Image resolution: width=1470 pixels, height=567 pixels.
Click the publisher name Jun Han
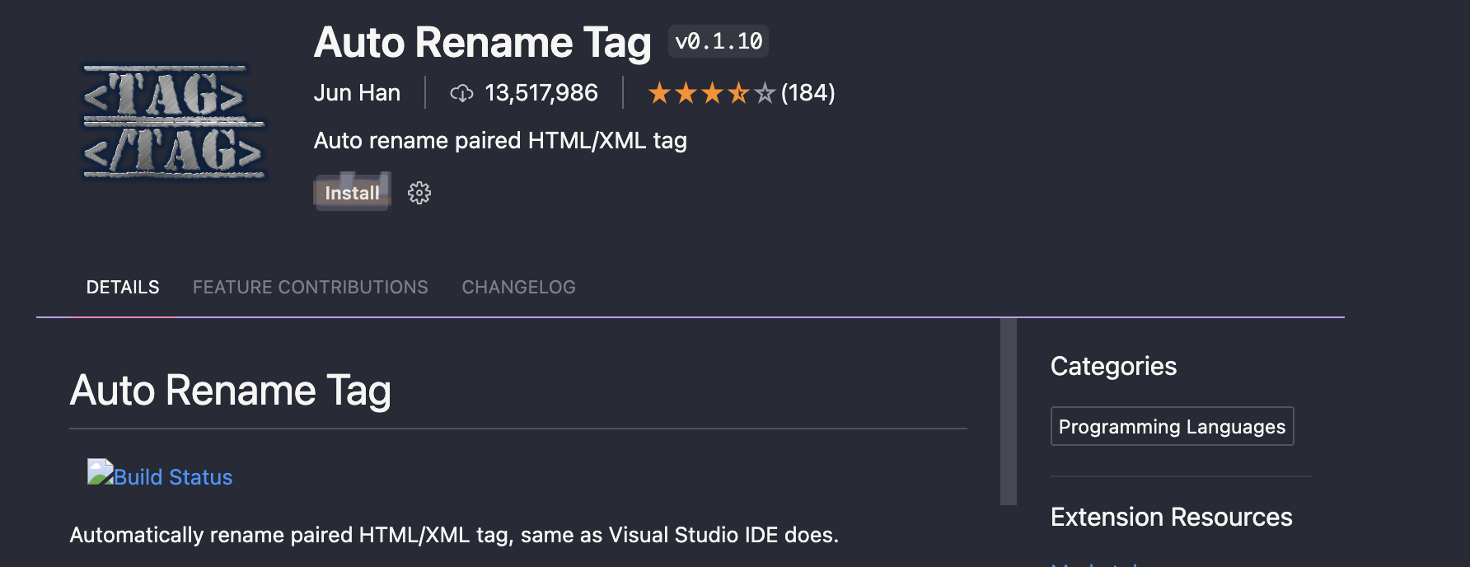pyautogui.click(x=357, y=93)
